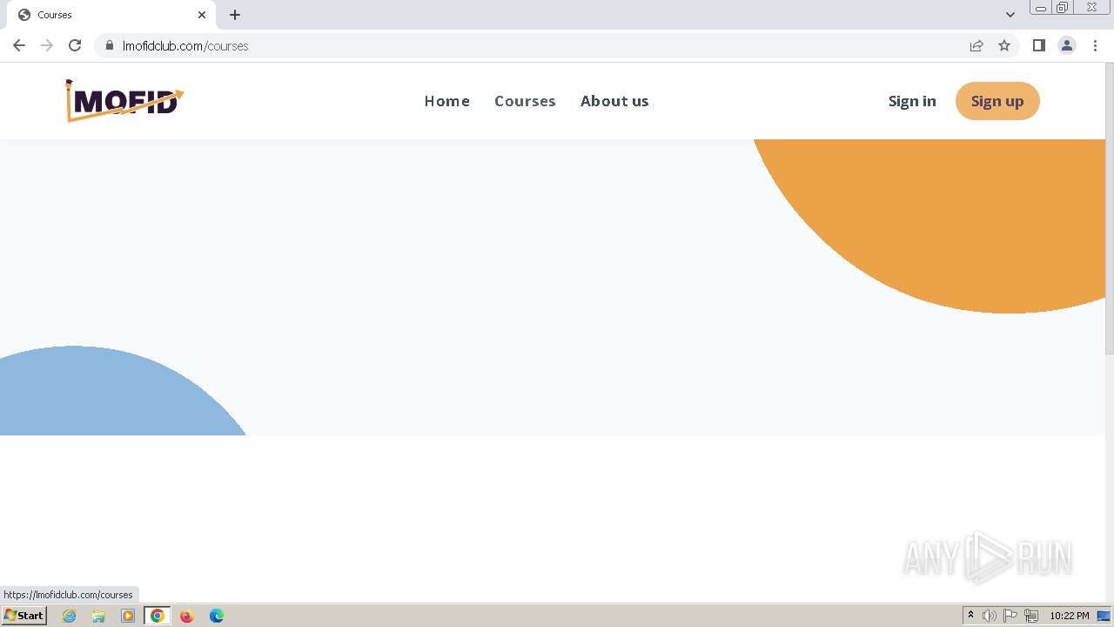The height and width of the screenshot is (627, 1114).
Task: Show hidden system tray icons
Action: coord(970,616)
